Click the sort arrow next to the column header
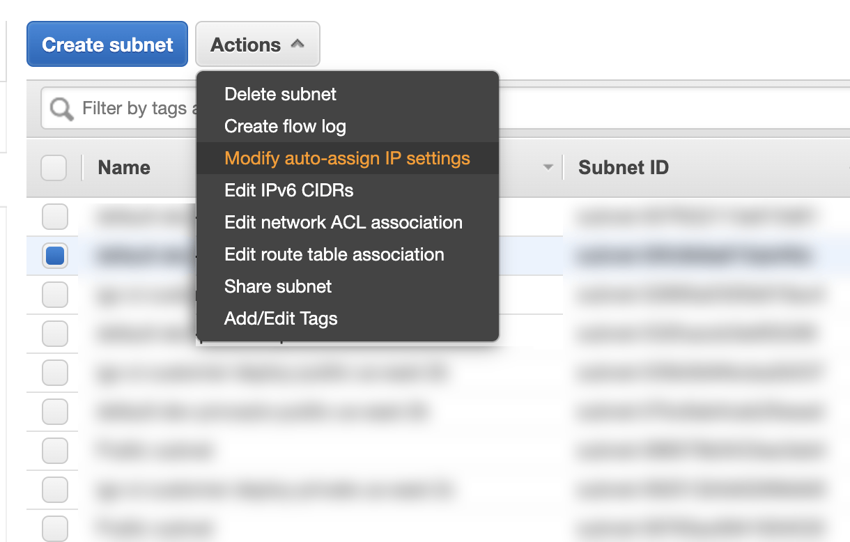 click(548, 167)
